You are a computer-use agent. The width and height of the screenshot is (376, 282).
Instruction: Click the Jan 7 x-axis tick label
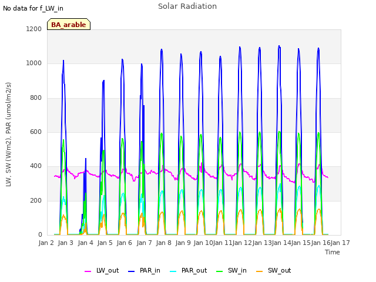click(144, 243)
